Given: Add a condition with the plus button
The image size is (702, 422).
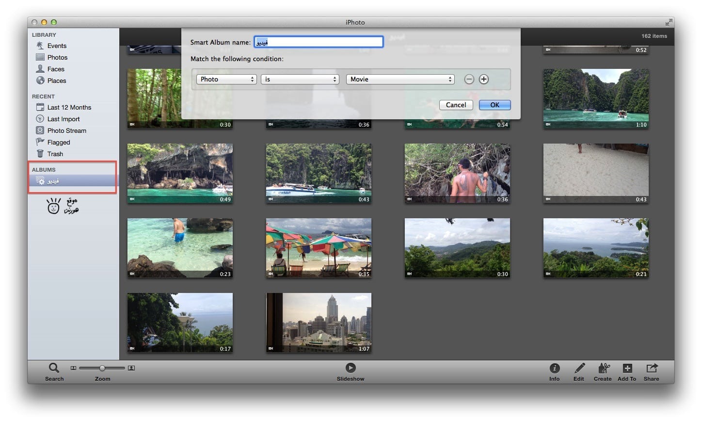Looking at the screenshot, I should point(484,79).
